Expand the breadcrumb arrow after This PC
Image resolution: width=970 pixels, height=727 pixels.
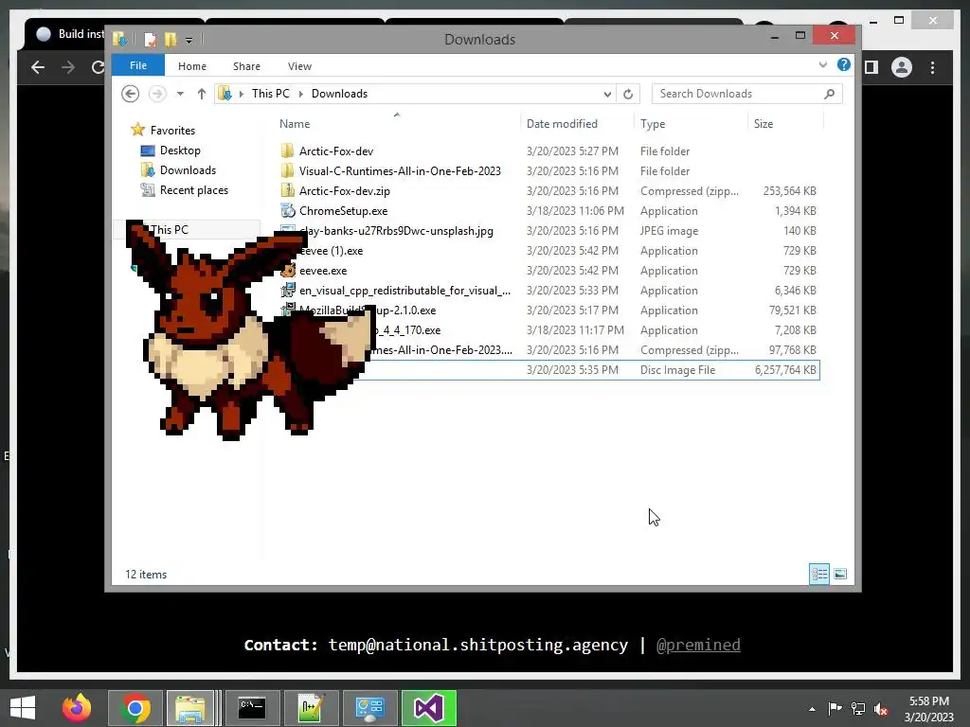tap(300, 94)
